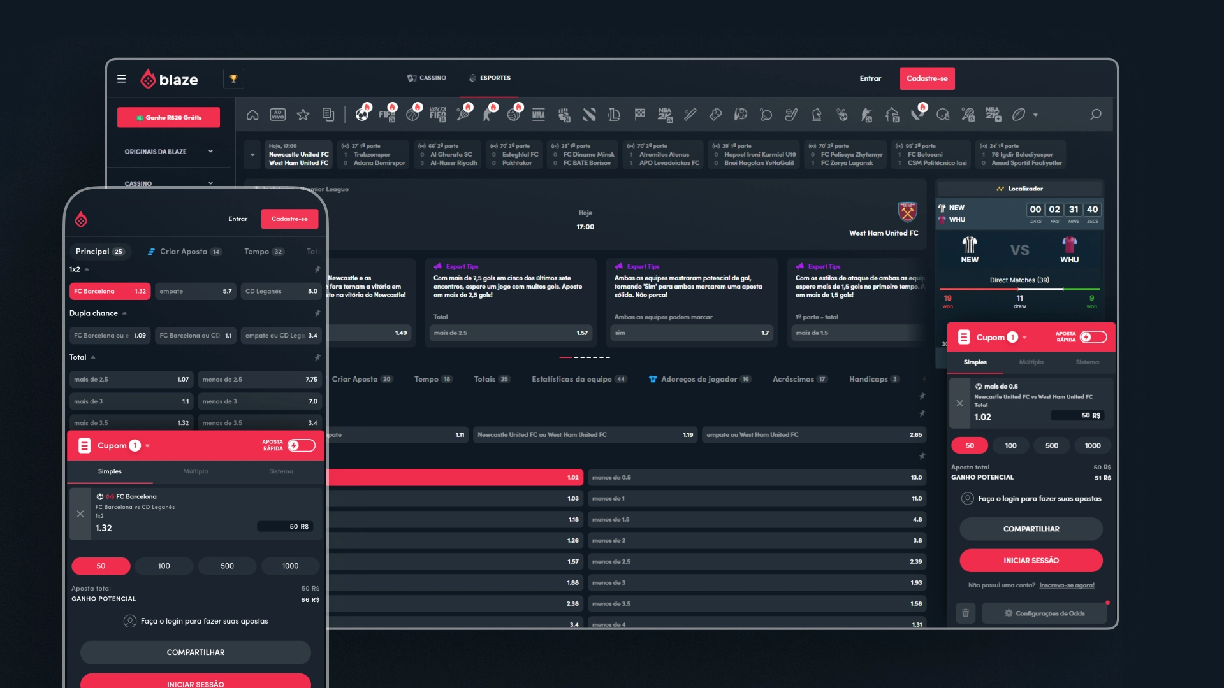Click the Inscreva-se agora link

pos(1067,585)
